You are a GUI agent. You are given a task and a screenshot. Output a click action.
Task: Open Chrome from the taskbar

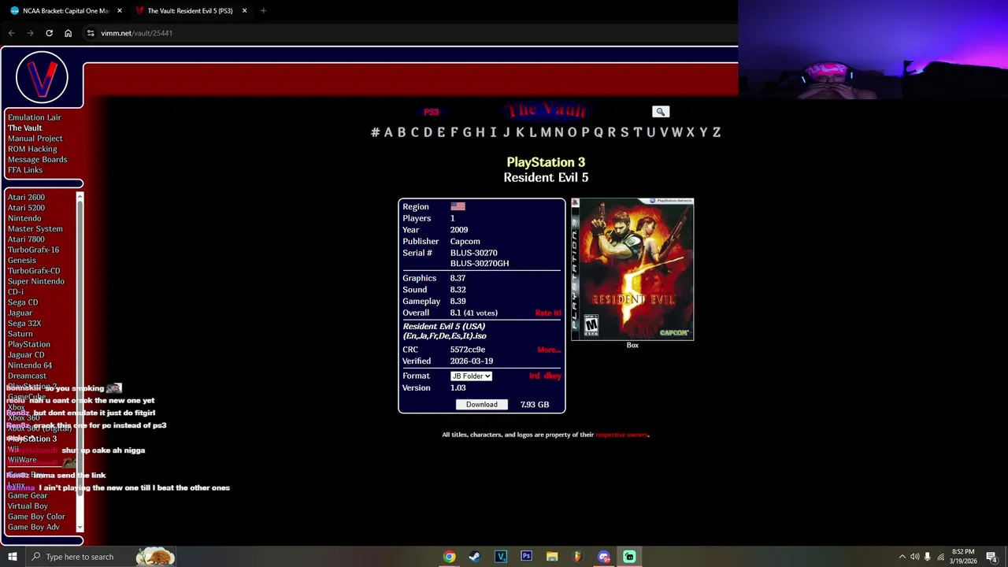coord(449,557)
